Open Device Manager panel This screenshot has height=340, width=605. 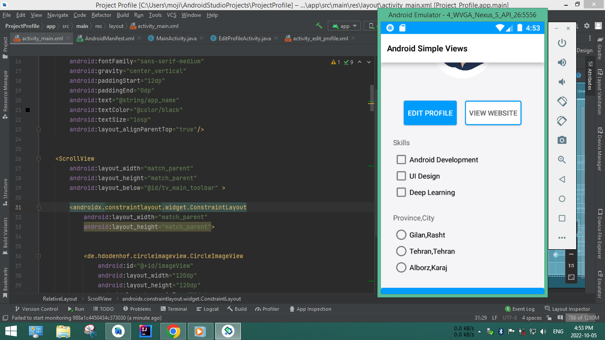pyautogui.click(x=600, y=149)
